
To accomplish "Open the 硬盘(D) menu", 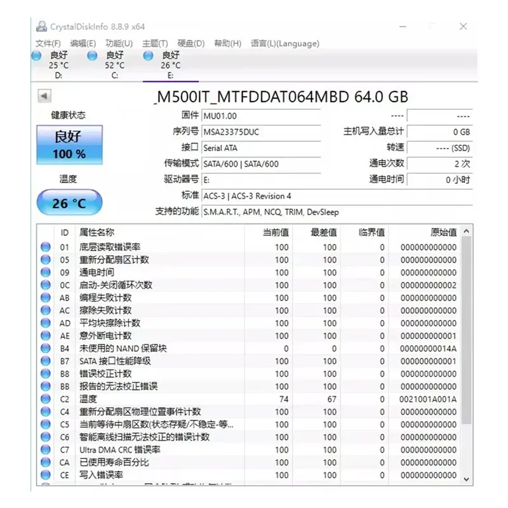I will pos(191,43).
